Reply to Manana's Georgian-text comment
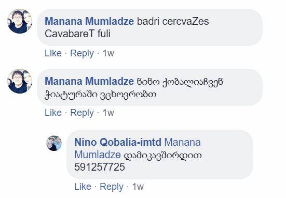Image resolution: width=286 pixels, height=198 pixels. (82, 113)
